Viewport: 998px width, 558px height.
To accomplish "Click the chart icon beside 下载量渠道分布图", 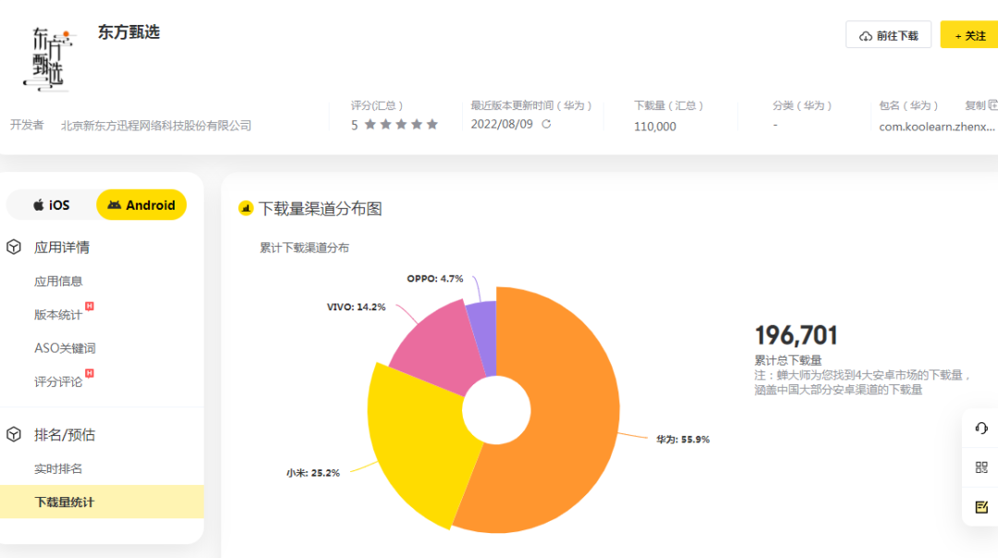I will coord(246,209).
